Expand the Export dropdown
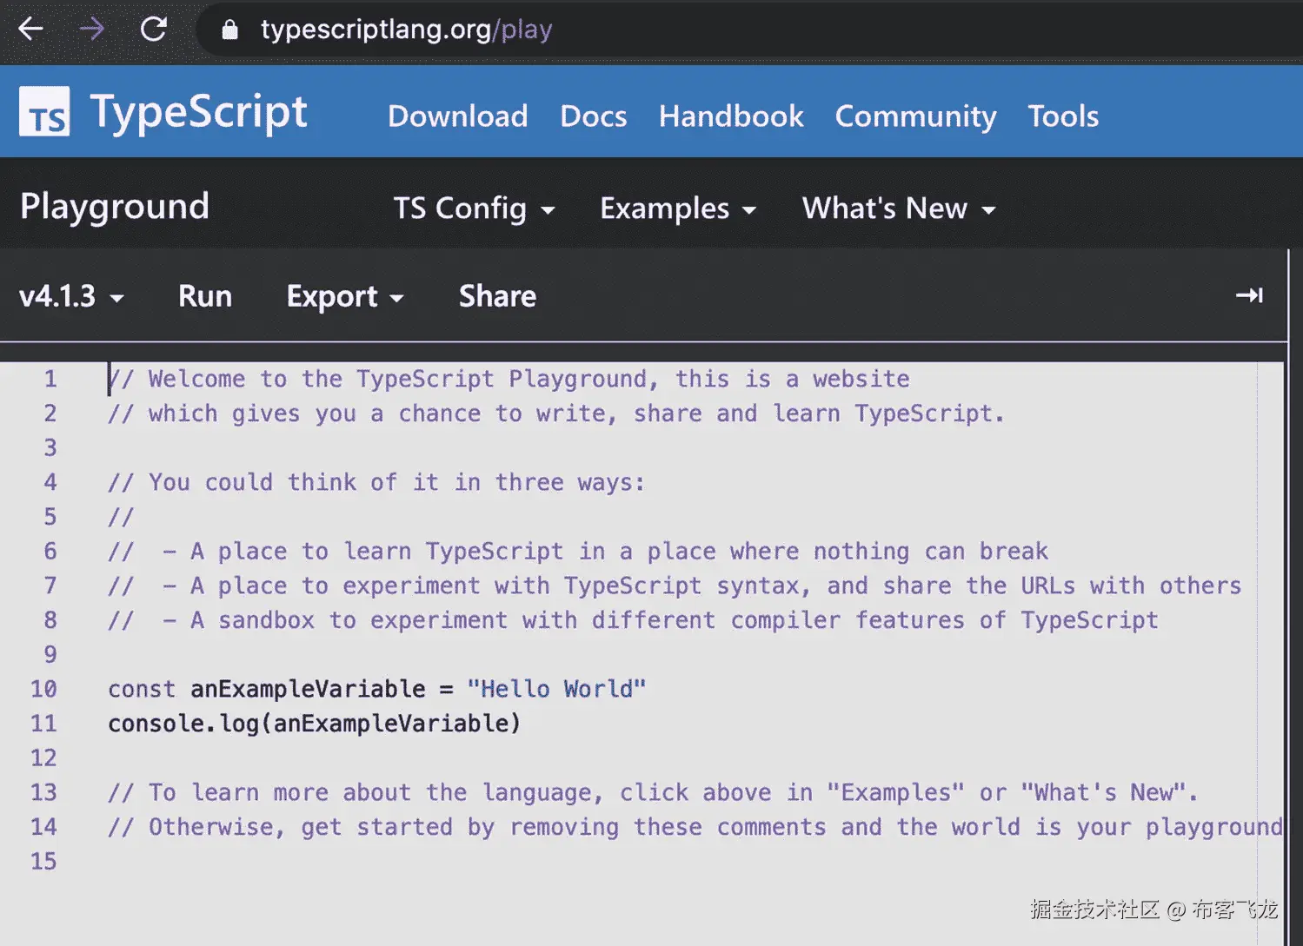This screenshot has width=1303, height=946. tap(345, 296)
